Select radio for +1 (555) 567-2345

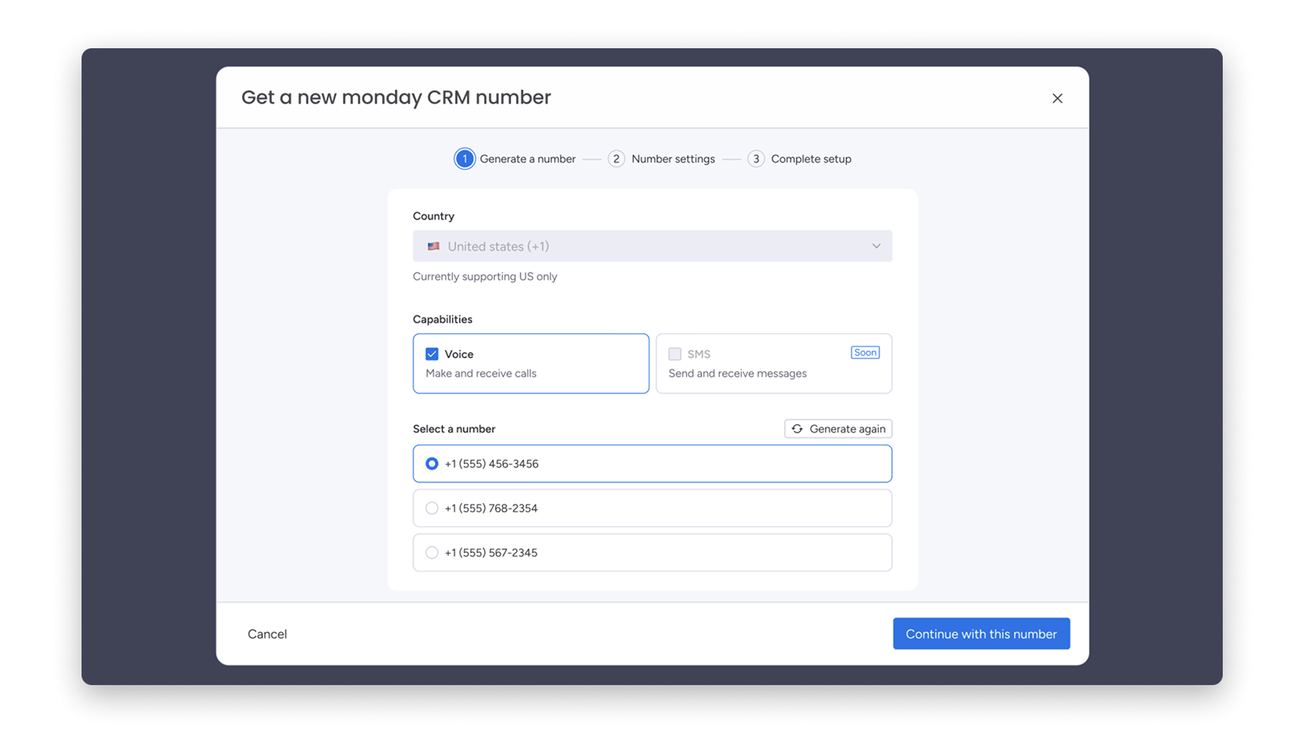click(432, 553)
